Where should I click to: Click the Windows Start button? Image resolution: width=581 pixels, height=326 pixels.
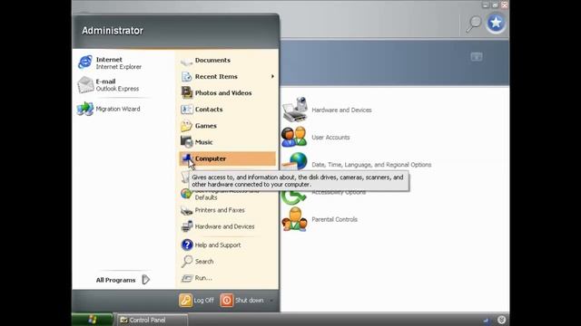pyautogui.click(x=93, y=320)
